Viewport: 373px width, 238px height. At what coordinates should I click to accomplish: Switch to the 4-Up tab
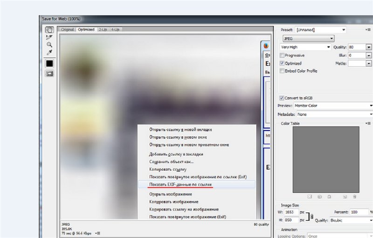pyautogui.click(x=115, y=29)
